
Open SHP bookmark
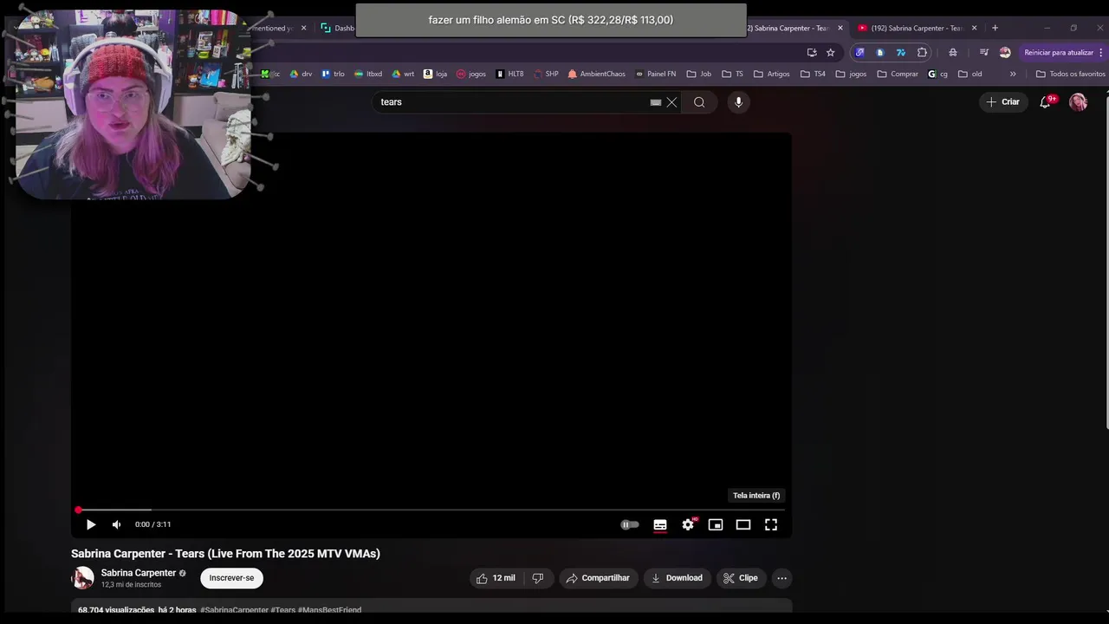click(546, 74)
